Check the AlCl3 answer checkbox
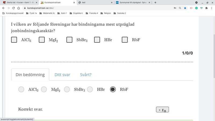The height and width of the screenshot is (121, 215). pyautogui.click(x=14, y=40)
